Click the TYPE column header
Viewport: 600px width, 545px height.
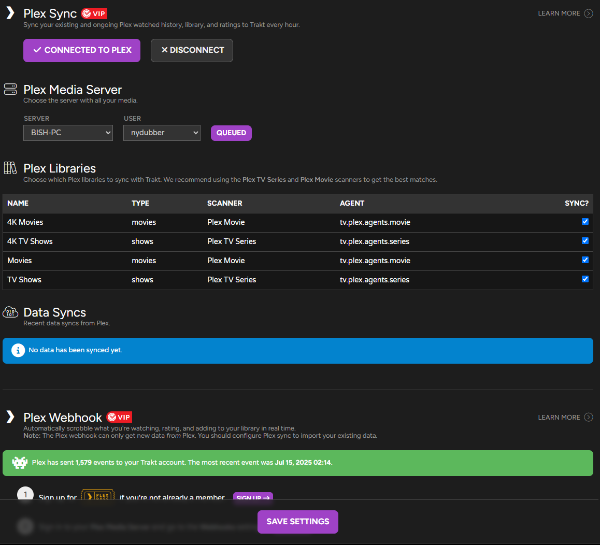(140, 203)
